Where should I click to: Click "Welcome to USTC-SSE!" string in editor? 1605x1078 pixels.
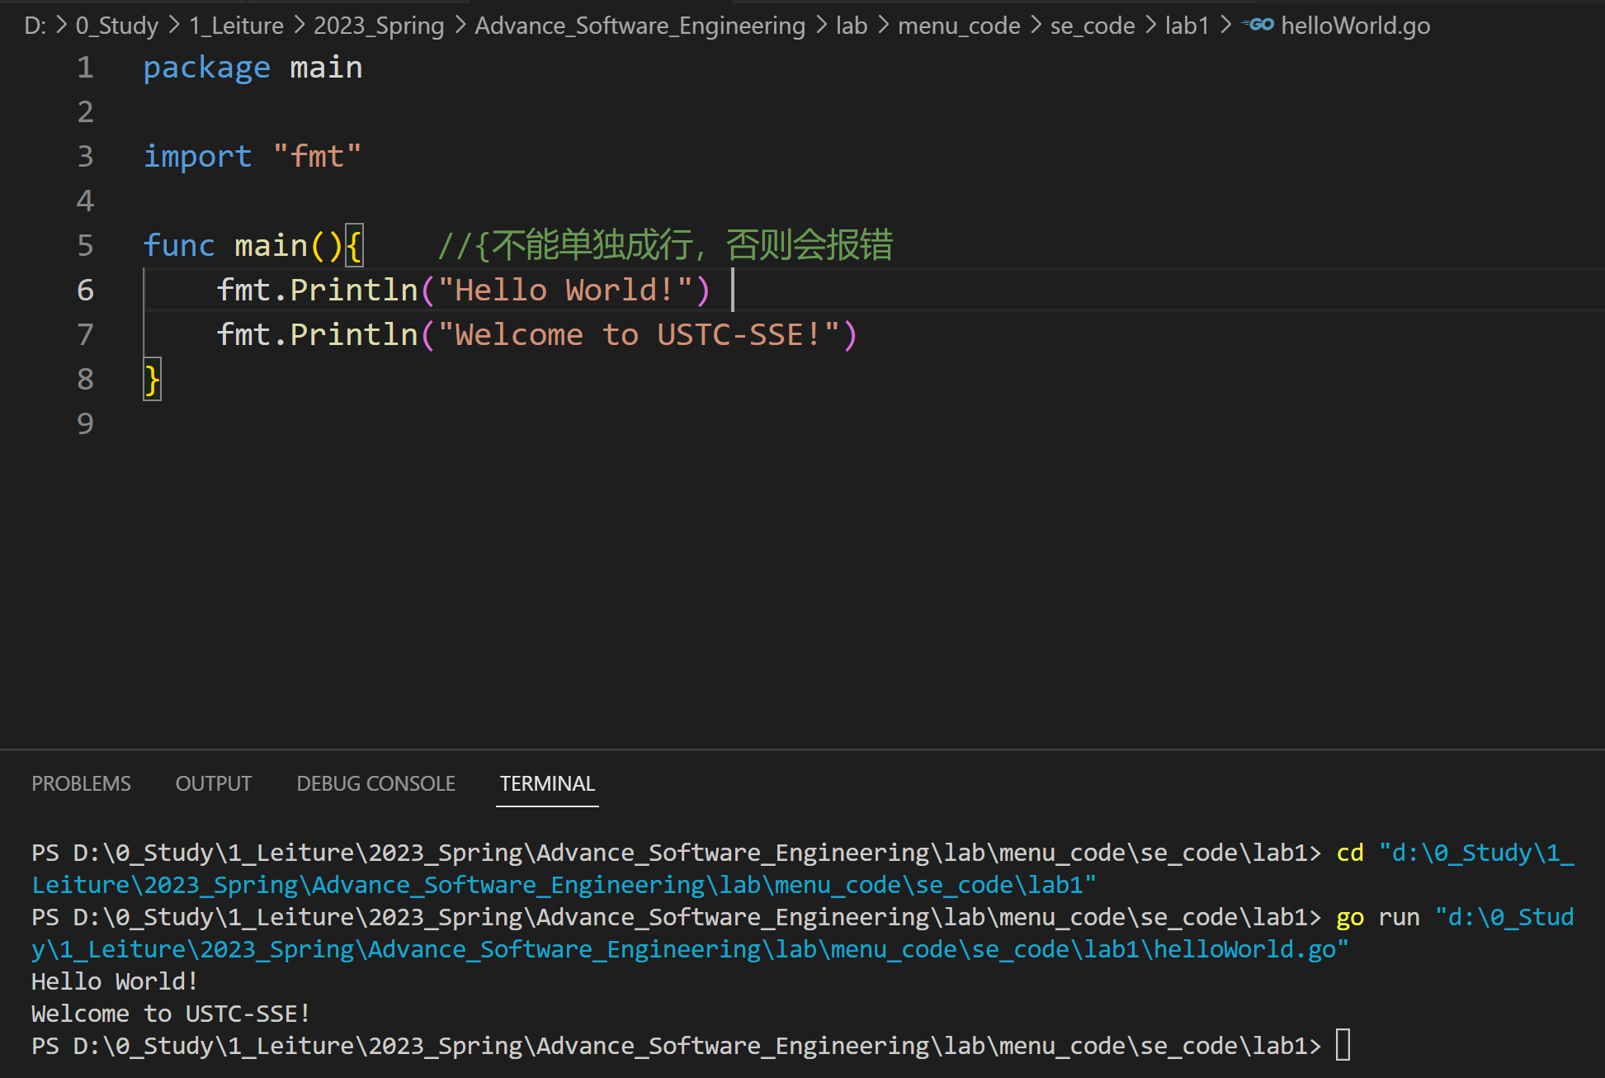pos(639,335)
